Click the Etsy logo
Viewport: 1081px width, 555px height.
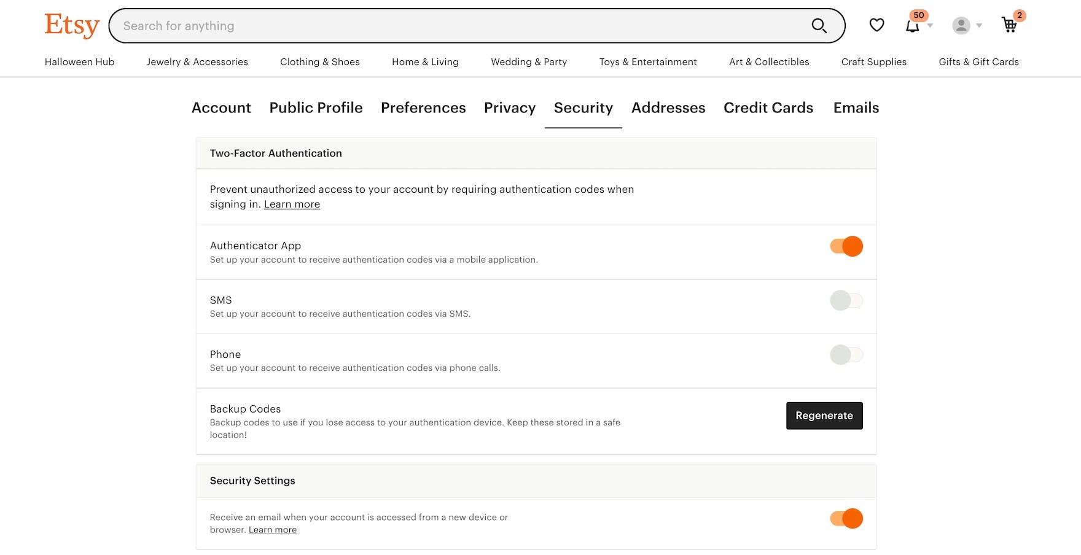click(x=72, y=25)
